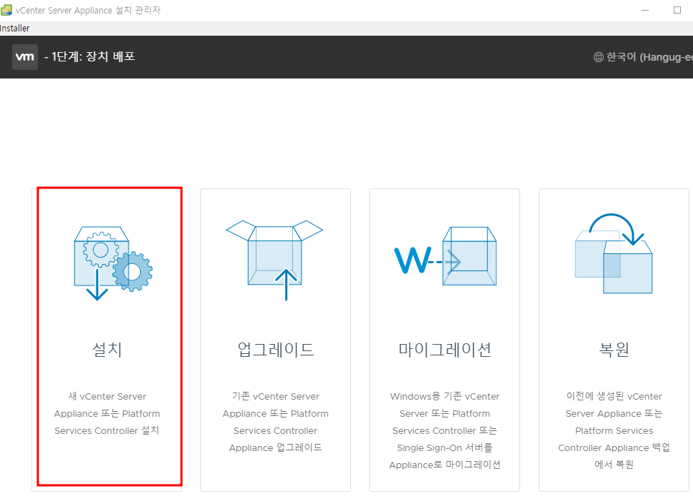
Task: Select the 복원 card title
Action: (x=614, y=350)
